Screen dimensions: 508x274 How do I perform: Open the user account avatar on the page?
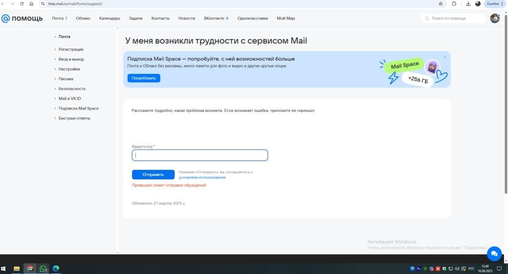click(495, 18)
